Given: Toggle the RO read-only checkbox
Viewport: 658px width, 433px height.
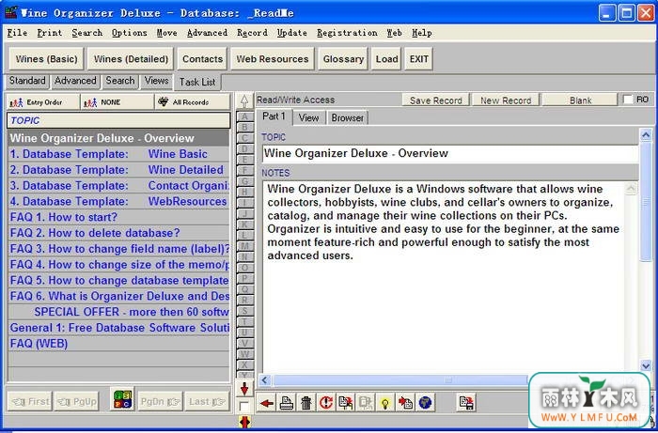Looking at the screenshot, I should coord(628,100).
